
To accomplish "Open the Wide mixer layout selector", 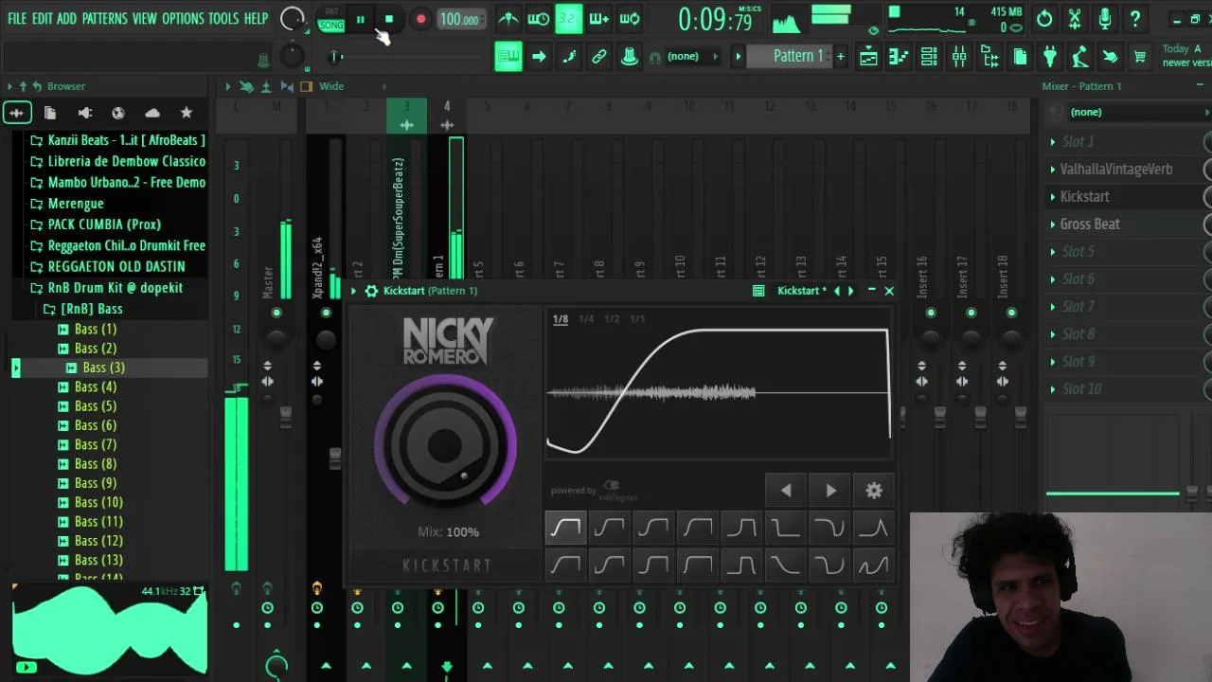I will [331, 86].
